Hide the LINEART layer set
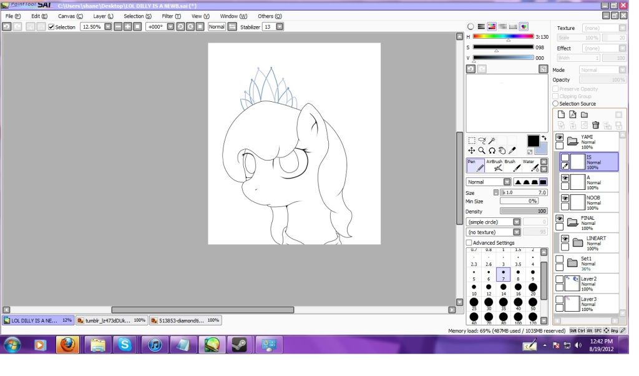 (x=565, y=239)
